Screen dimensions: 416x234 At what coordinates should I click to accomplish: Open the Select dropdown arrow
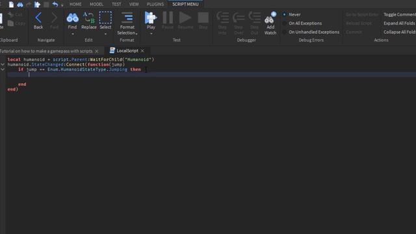click(105, 34)
